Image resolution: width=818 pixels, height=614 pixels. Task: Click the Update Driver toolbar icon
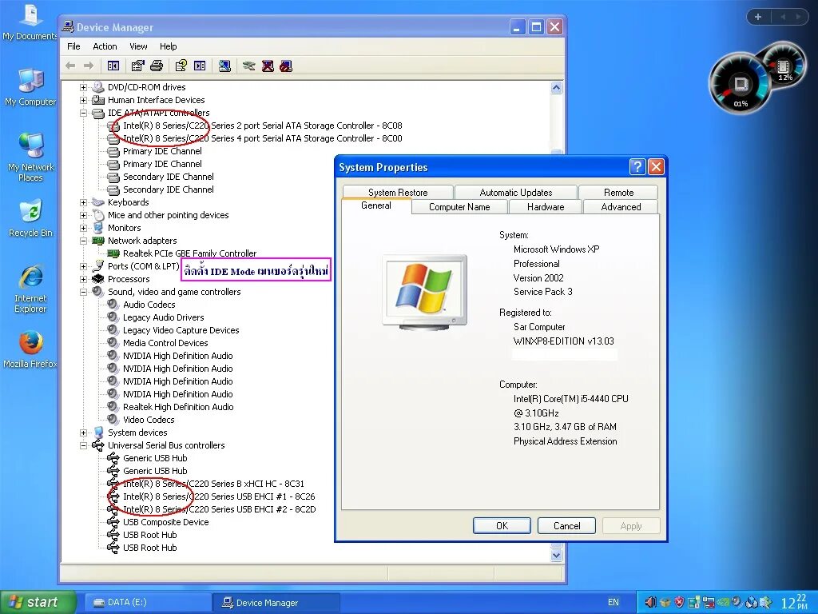pos(249,66)
